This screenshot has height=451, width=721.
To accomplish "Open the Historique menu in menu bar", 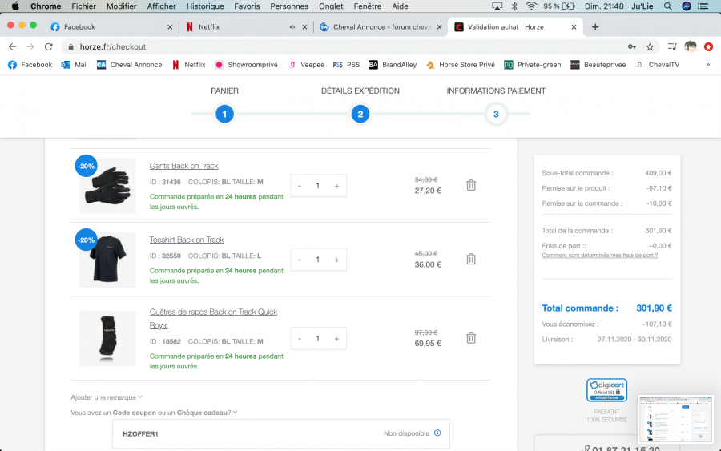I will point(205,6).
